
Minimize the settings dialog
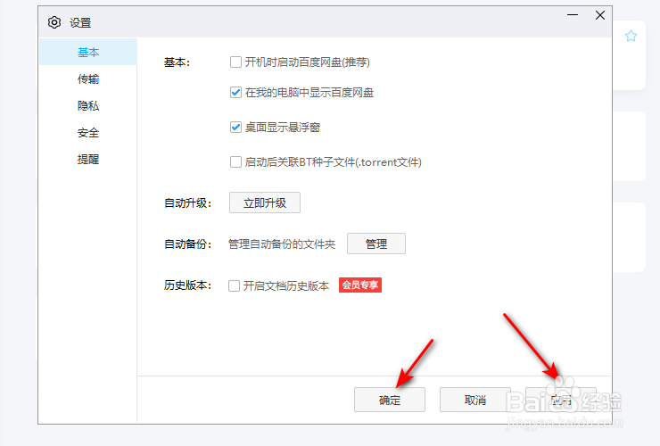572,15
